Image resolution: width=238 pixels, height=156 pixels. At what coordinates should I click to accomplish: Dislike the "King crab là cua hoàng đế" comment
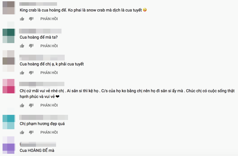point(31,19)
